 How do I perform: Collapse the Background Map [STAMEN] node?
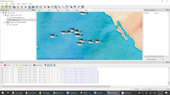pyautogui.click(x=3, y=22)
